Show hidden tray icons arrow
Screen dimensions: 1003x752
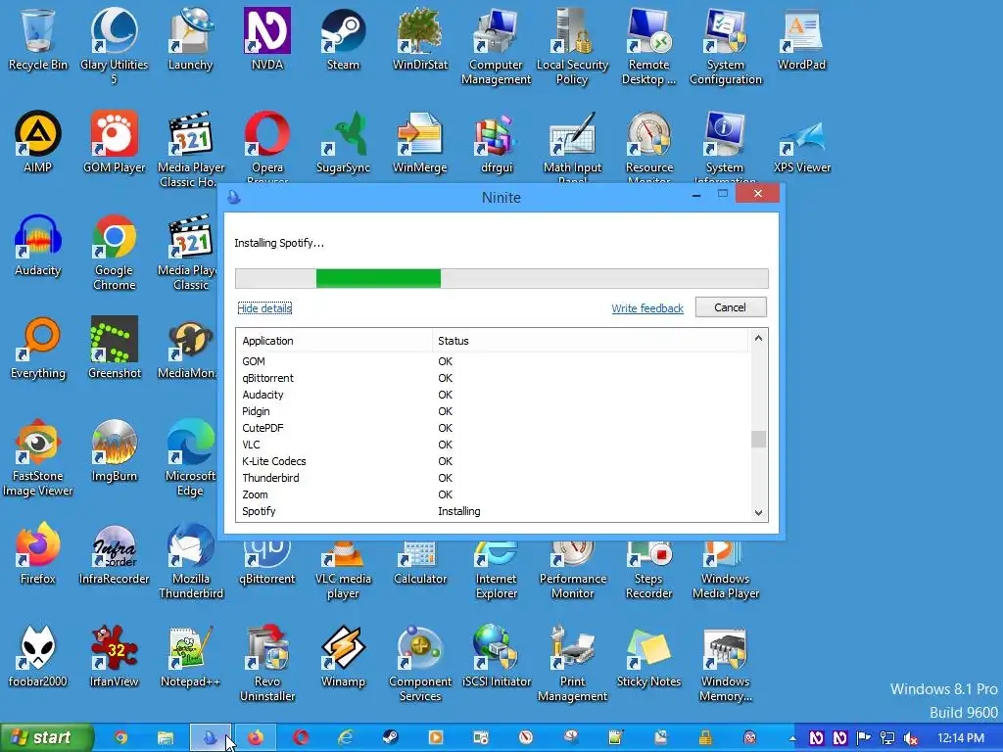[x=793, y=738]
